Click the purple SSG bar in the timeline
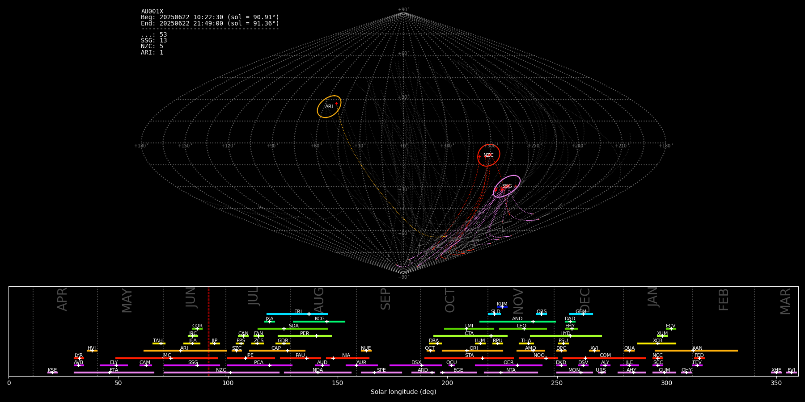805x402 pixels. click(191, 365)
